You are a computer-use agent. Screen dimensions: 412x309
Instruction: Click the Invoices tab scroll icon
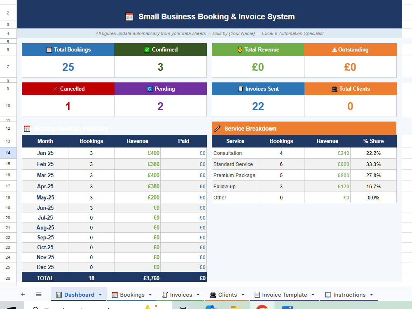[x=165, y=295]
